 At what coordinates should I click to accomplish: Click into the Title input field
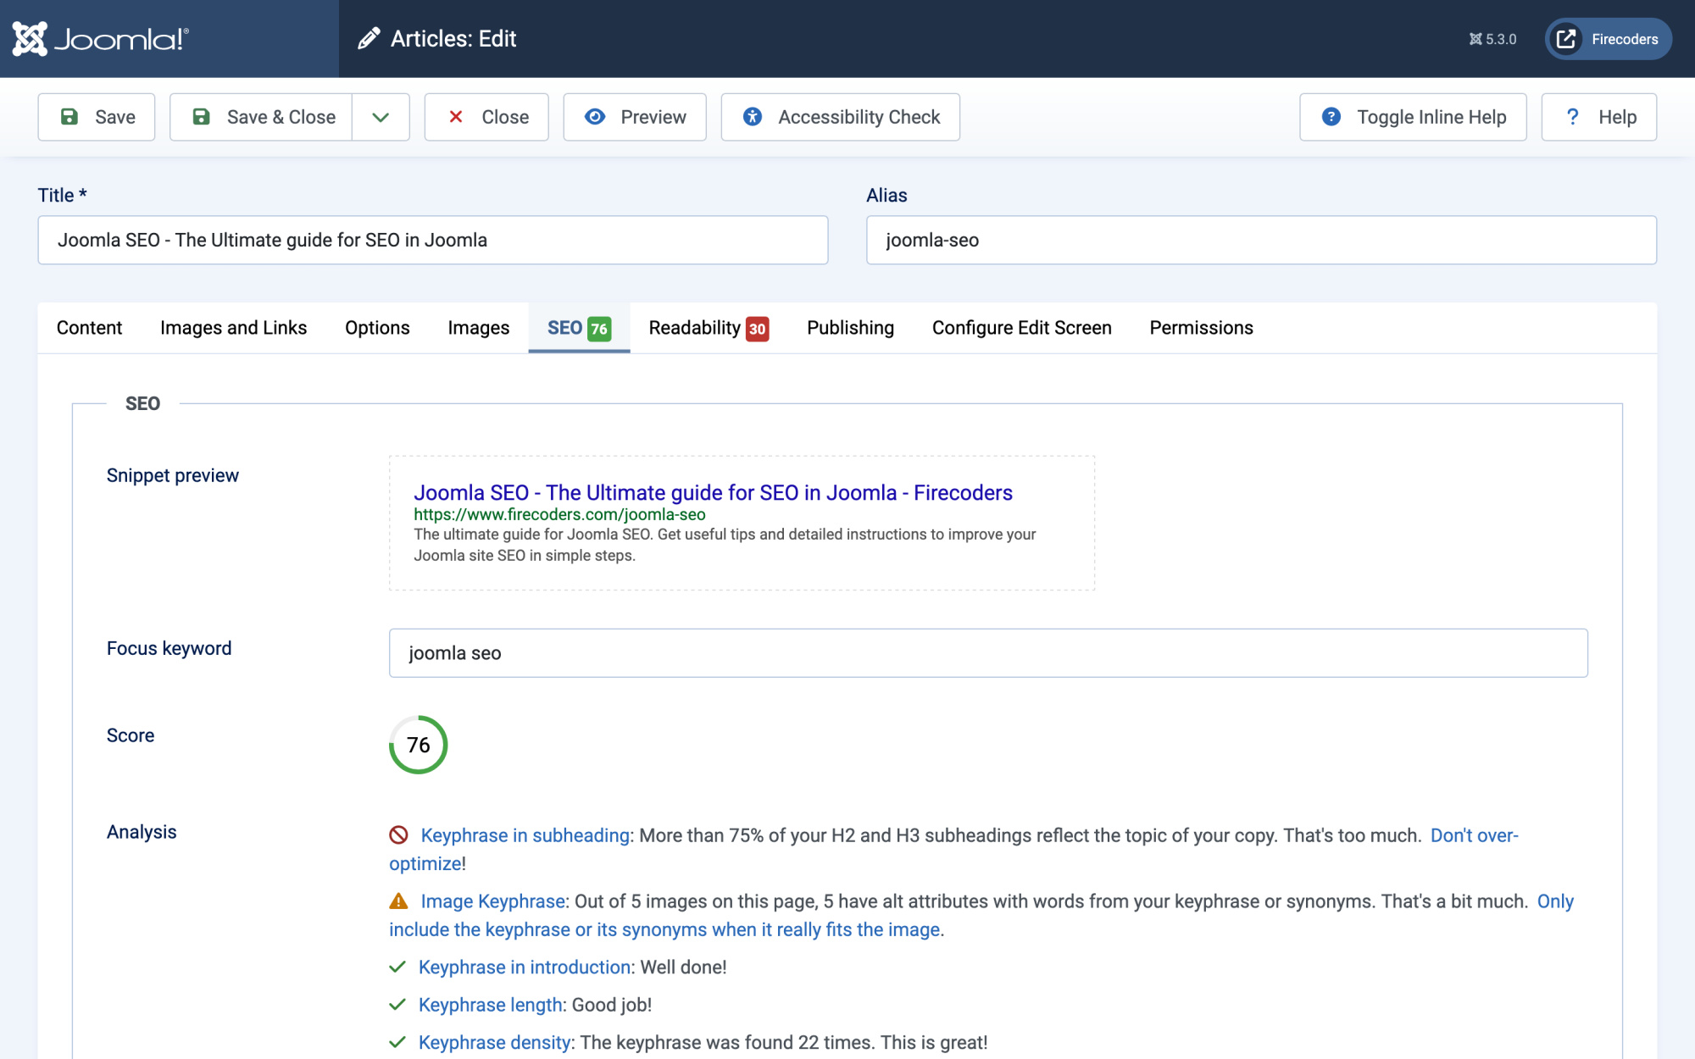433,240
